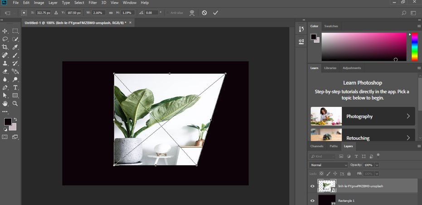Open the File menu
Viewport: 422px width, 205px height.
pos(15,3)
